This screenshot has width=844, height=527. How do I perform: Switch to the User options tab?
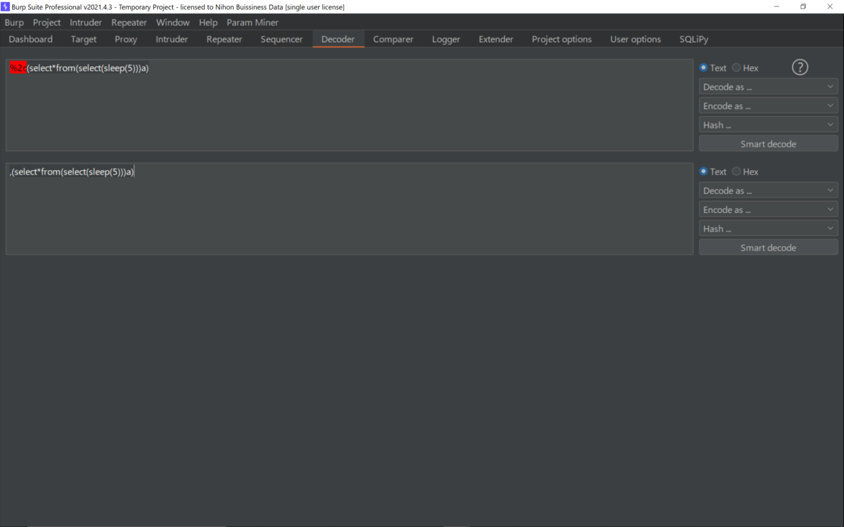636,39
